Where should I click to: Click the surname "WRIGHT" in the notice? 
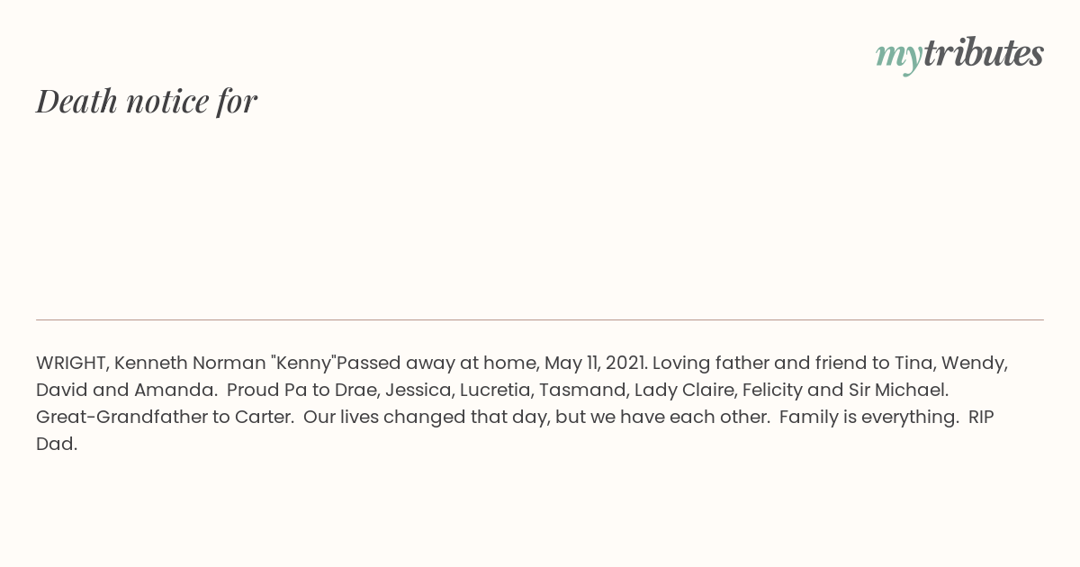click(73, 364)
